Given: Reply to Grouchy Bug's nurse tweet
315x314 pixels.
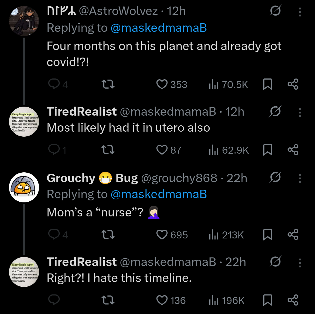Looking at the screenshot, I should pos(54,234).
